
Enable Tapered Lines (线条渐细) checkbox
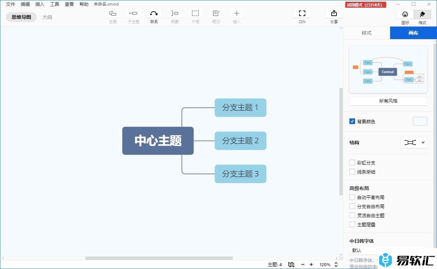(x=352, y=172)
